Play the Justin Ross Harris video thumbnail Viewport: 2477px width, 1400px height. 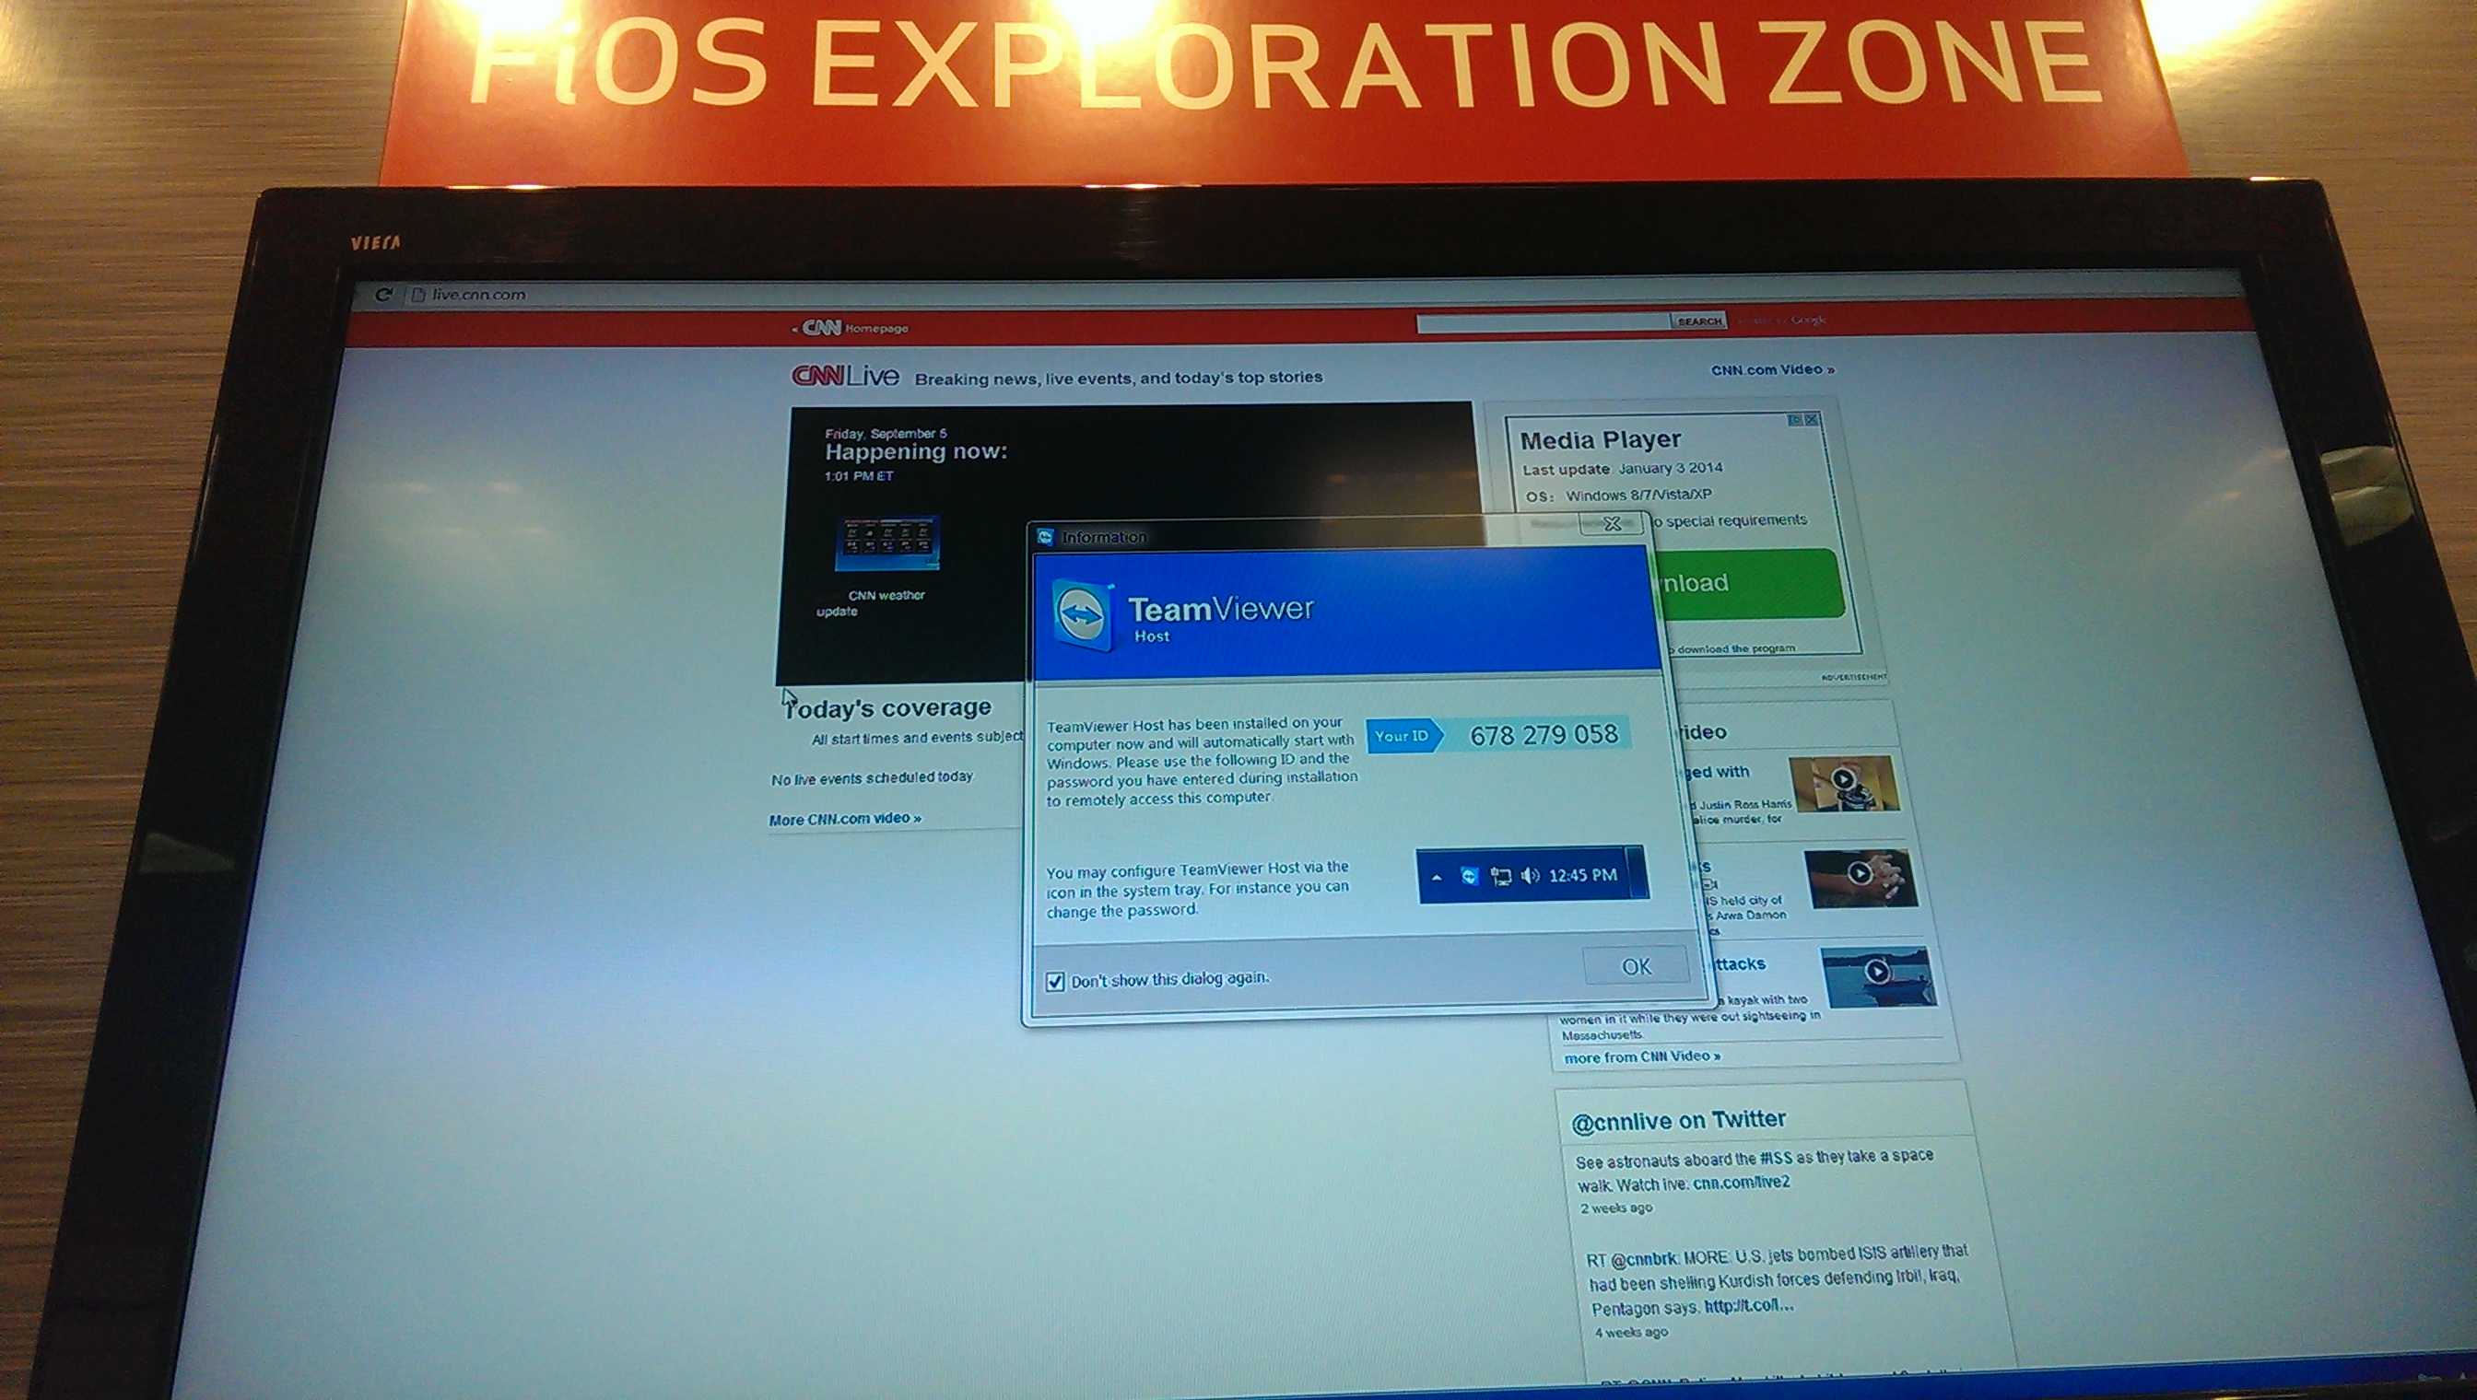[1843, 780]
